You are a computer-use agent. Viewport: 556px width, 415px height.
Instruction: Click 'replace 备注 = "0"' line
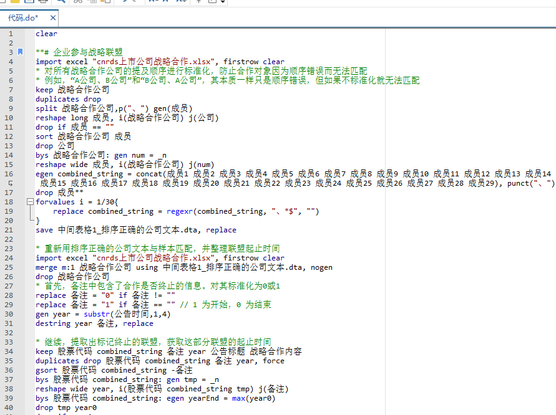pyautogui.click(x=105, y=295)
